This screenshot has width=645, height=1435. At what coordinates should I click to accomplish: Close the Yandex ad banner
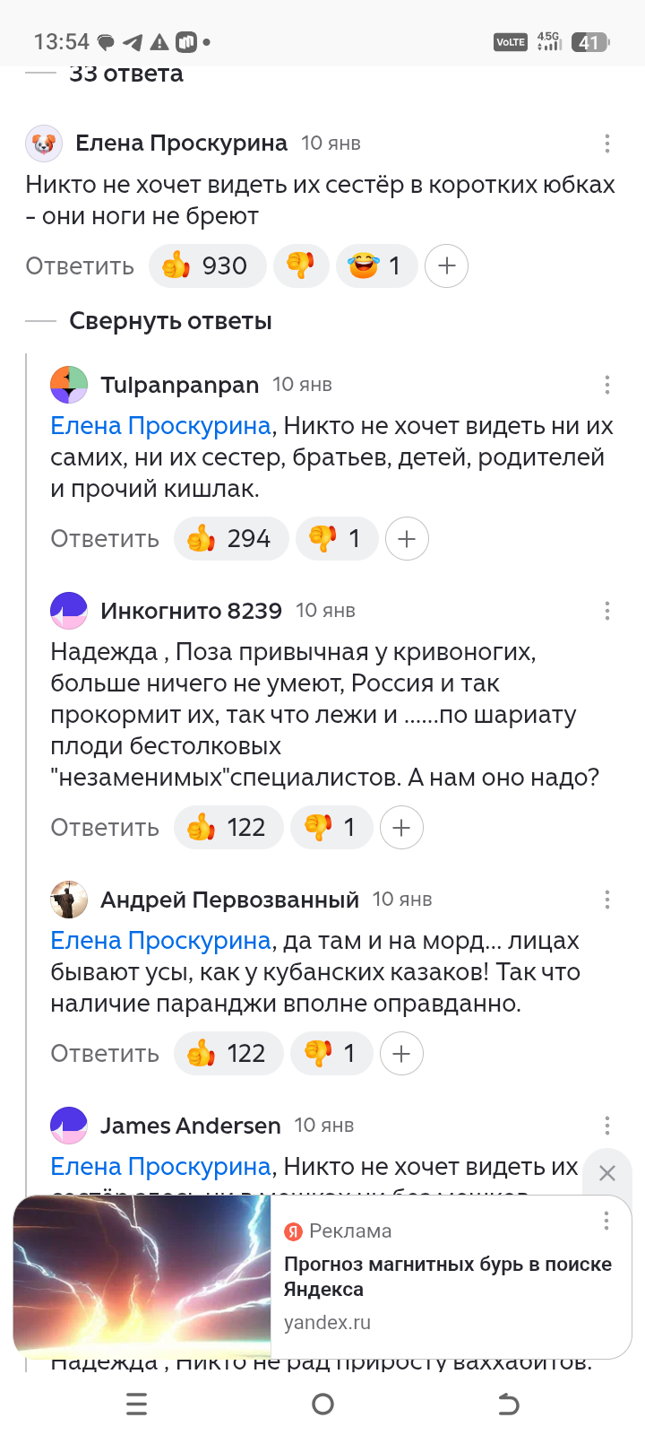pos(606,1173)
